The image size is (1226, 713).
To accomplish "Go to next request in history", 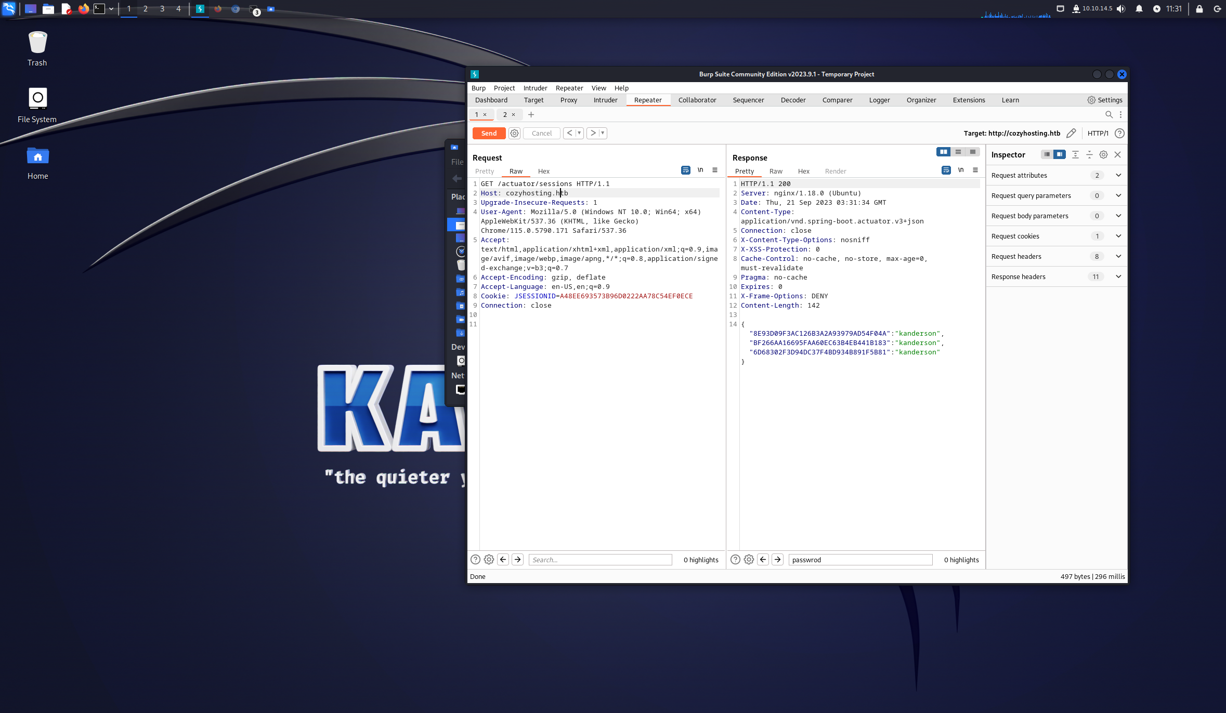I will coord(593,133).
